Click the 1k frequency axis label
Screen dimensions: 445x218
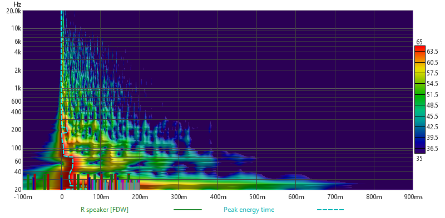(18, 88)
